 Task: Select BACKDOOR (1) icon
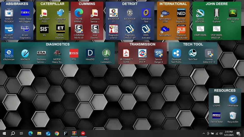point(114,16)
